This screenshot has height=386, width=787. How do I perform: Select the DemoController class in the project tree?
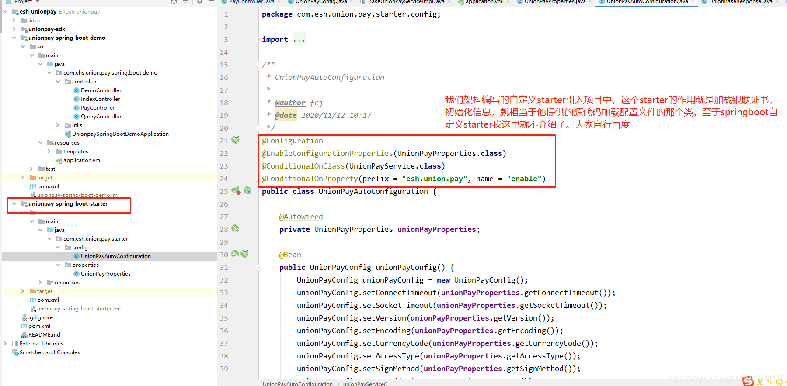[x=101, y=90]
